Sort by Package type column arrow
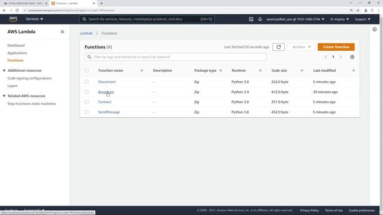Image resolution: width=383 pixels, height=215 pixels. [x=221, y=70]
